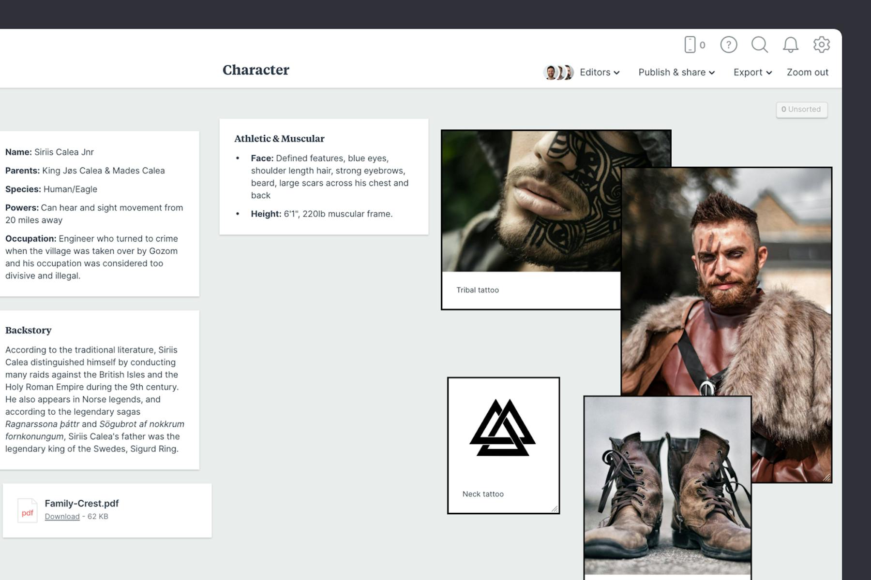
Task: Click the search magnifier icon
Action: (x=759, y=44)
